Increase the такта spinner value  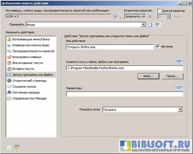168,15
